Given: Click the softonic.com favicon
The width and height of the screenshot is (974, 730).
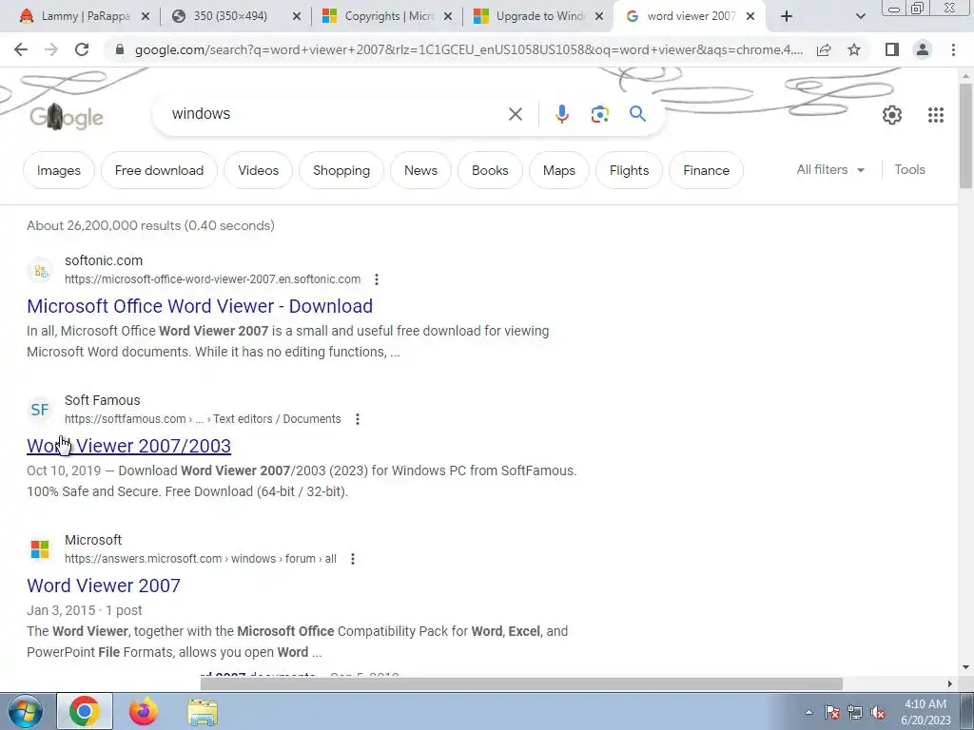Looking at the screenshot, I should tap(40, 270).
